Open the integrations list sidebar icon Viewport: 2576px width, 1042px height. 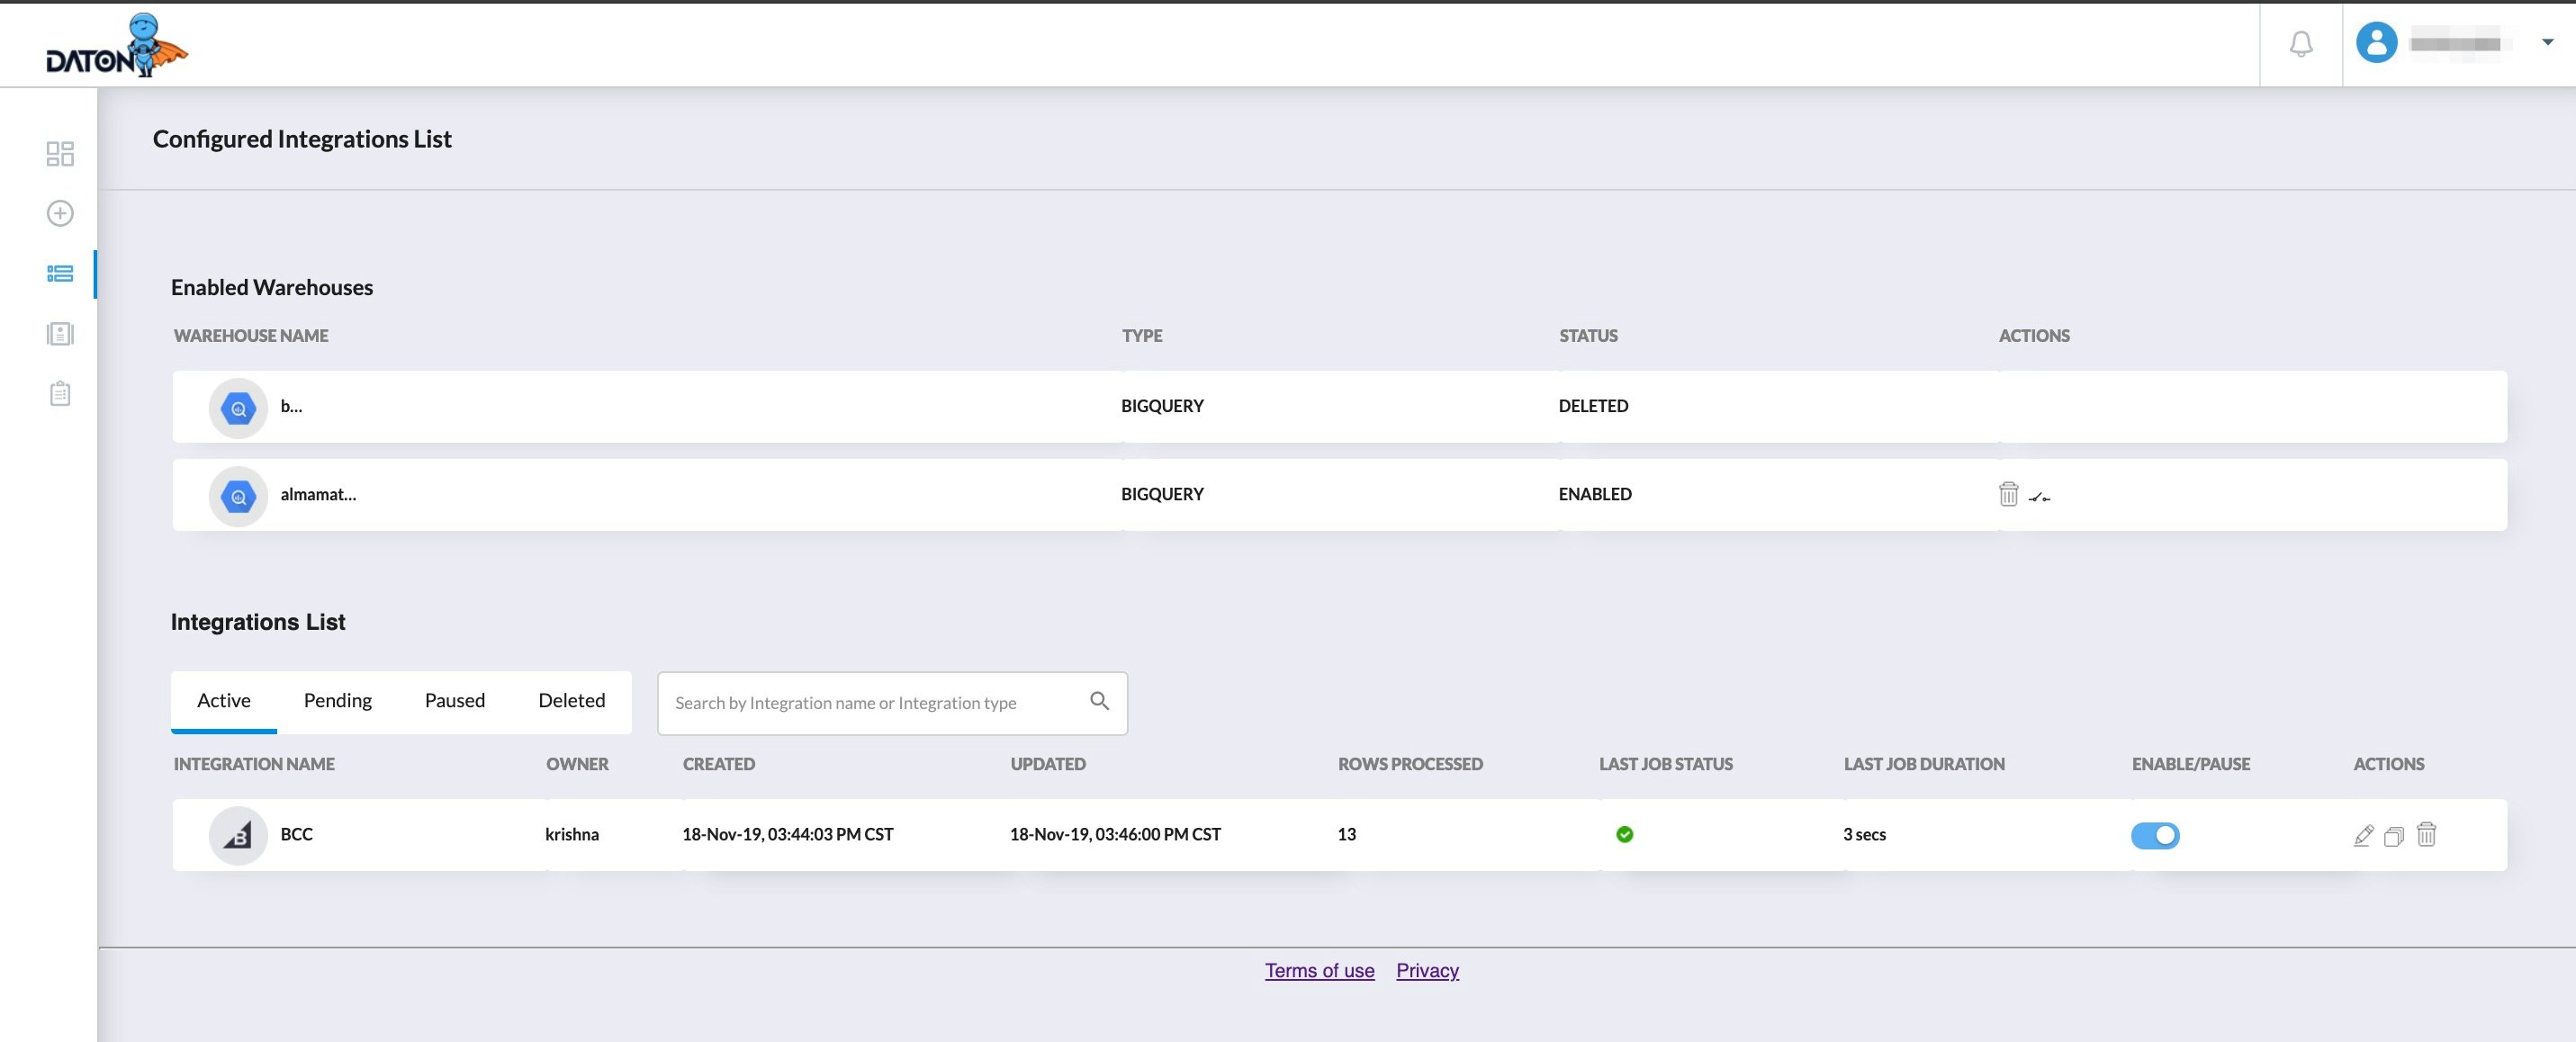point(60,274)
